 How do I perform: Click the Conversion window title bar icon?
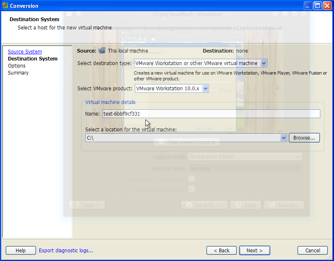click(x=5, y=5)
